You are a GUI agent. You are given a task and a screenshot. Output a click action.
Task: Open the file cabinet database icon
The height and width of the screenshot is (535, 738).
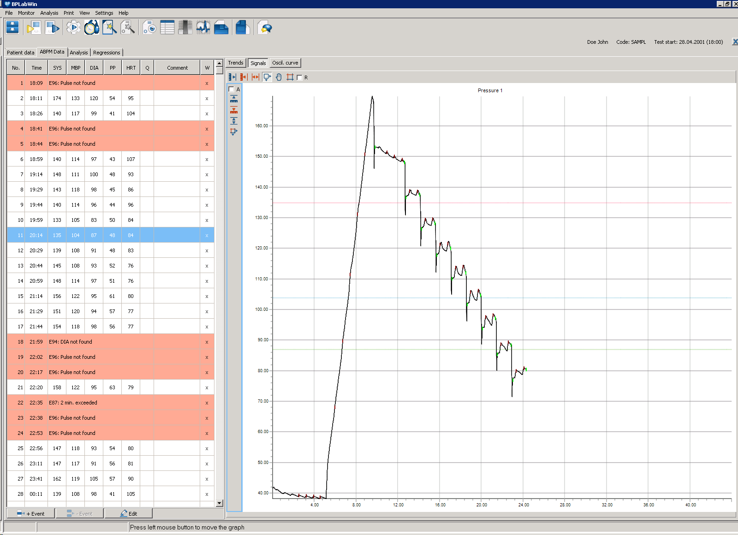(x=12, y=28)
